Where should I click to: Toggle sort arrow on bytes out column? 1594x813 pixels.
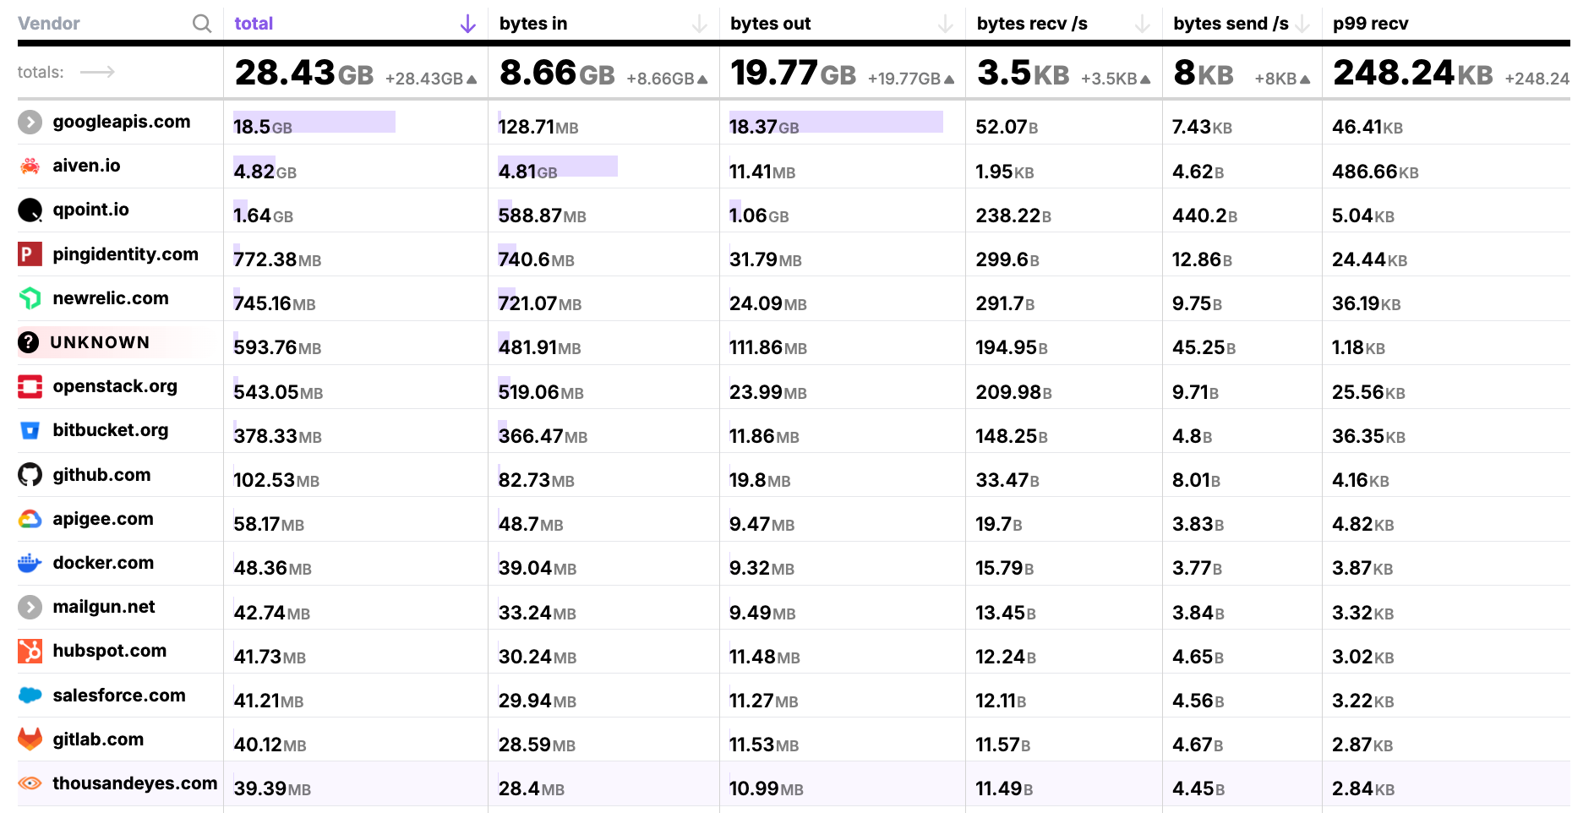(x=946, y=24)
